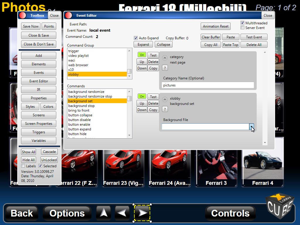Image resolution: width=300 pixels, height=225 pixels.
Task: Click Save Now in Toolbox
Action: point(31,26)
